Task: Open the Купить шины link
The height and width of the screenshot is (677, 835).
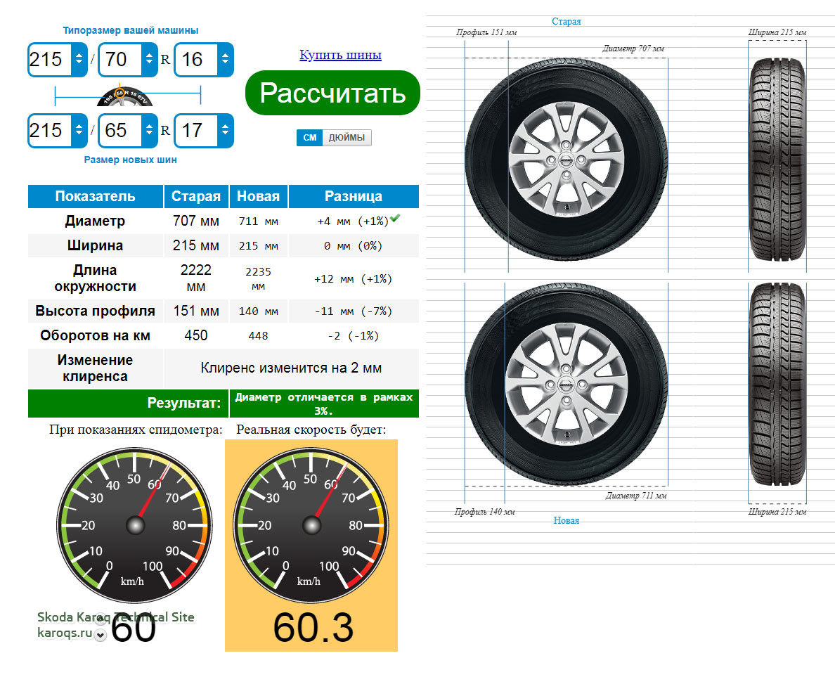Action: coord(340,55)
